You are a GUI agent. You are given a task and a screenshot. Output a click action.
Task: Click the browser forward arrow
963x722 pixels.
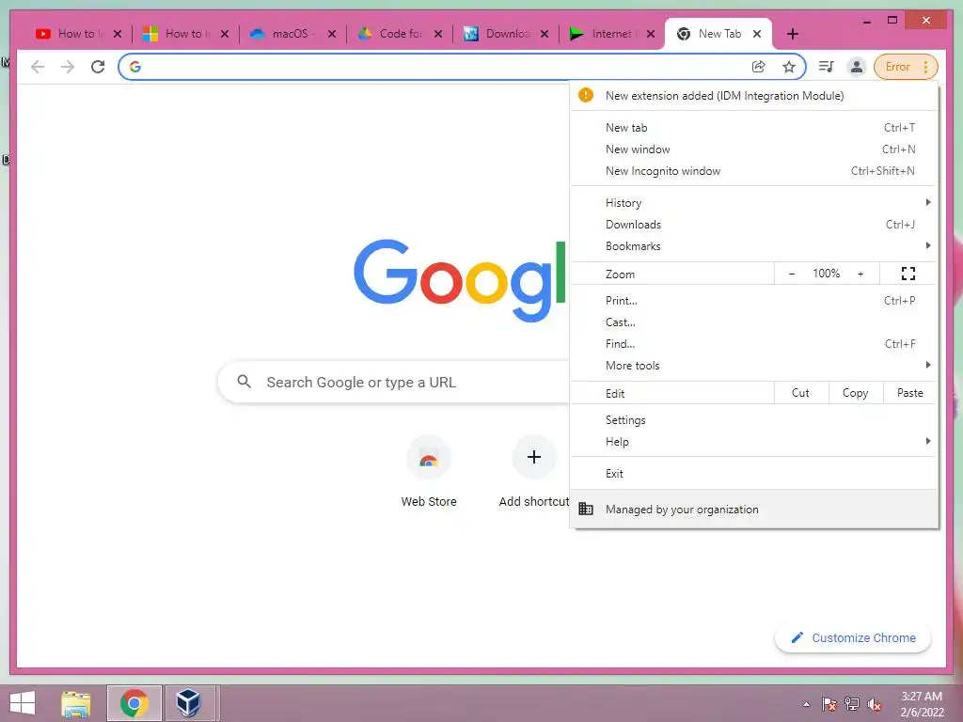coord(68,67)
